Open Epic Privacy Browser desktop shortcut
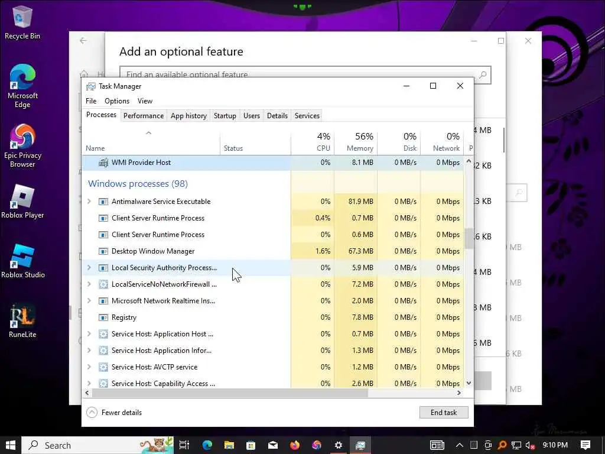The height and width of the screenshot is (454, 605). click(22, 145)
